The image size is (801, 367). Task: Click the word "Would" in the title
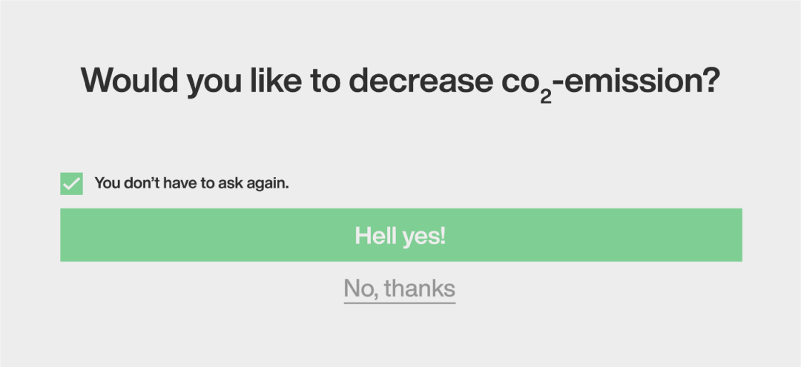coord(128,81)
